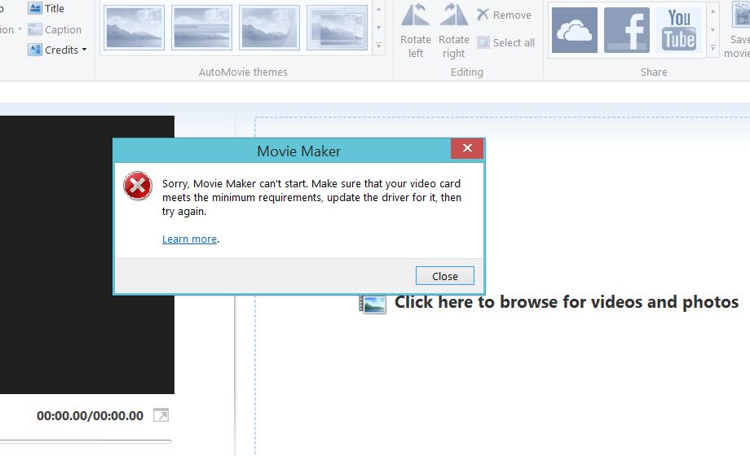This screenshot has height=456, width=750.
Task: Click the Share gallery up arrow
Action: pyautogui.click(x=712, y=11)
